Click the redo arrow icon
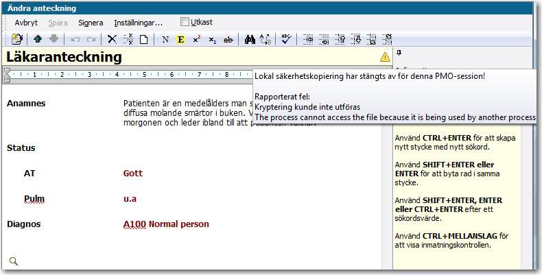The width and height of the screenshot is (542, 275). point(91,40)
